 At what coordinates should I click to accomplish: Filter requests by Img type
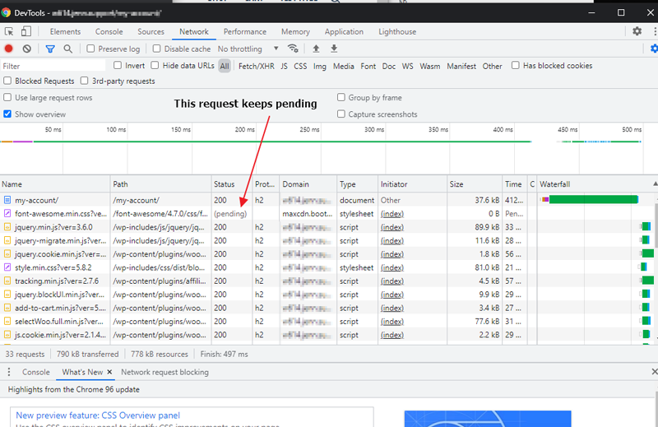click(x=320, y=66)
